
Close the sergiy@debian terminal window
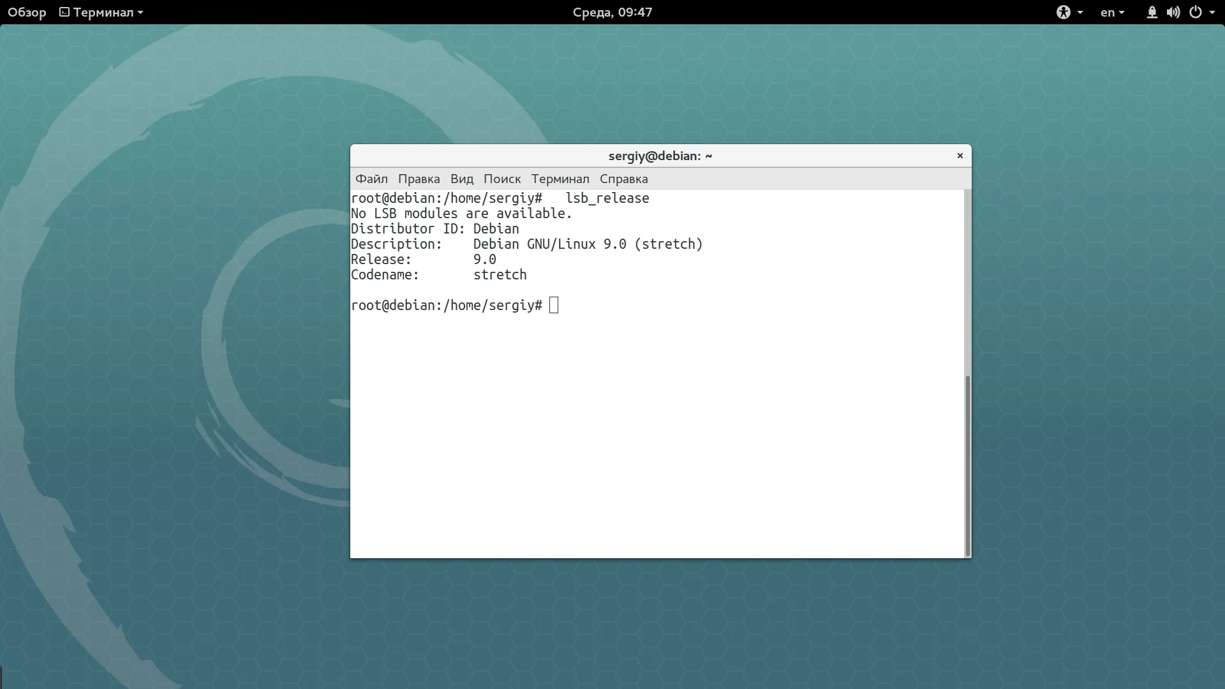pos(960,156)
